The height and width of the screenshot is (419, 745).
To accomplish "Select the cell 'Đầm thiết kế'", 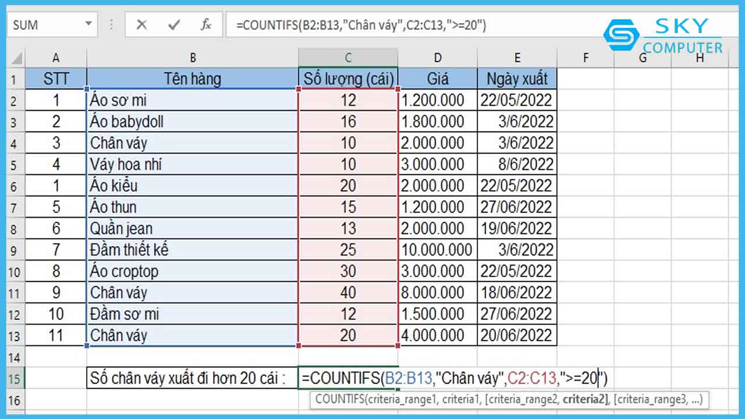I will pyautogui.click(x=193, y=250).
